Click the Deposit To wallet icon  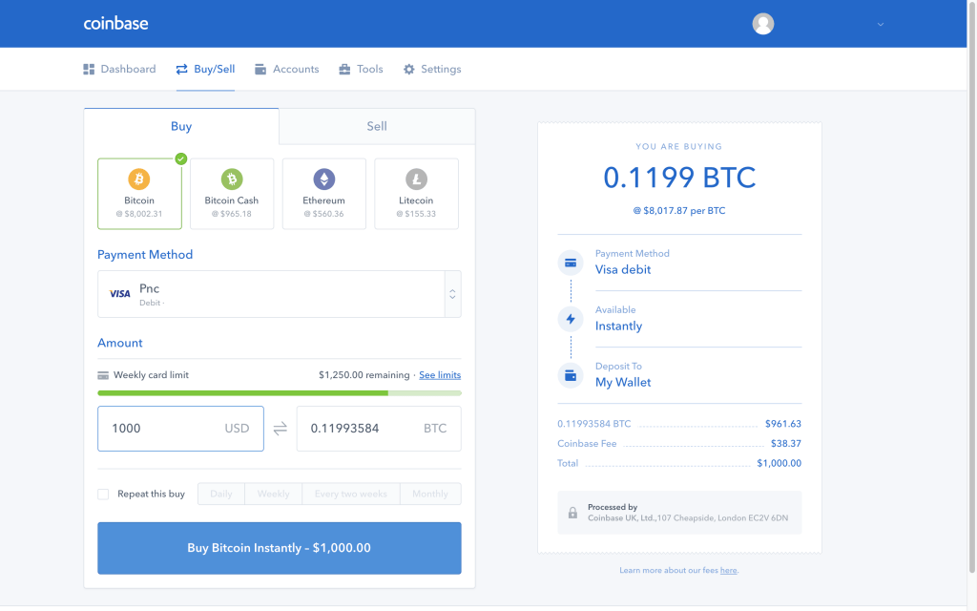(571, 375)
